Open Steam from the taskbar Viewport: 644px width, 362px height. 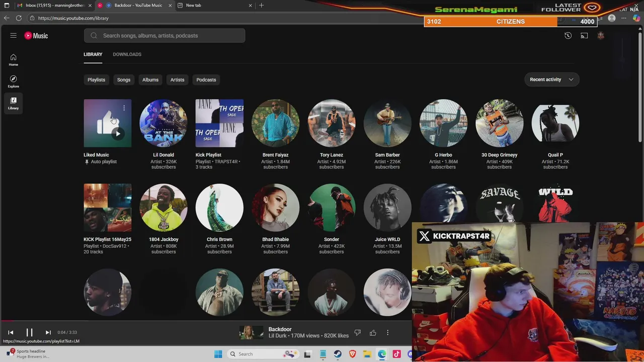click(x=338, y=354)
